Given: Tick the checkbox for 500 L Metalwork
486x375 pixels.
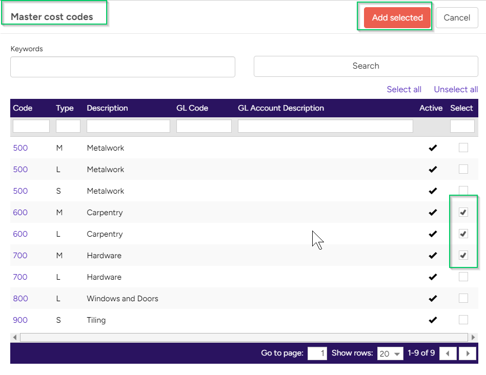Looking at the screenshot, I should click(x=463, y=169).
